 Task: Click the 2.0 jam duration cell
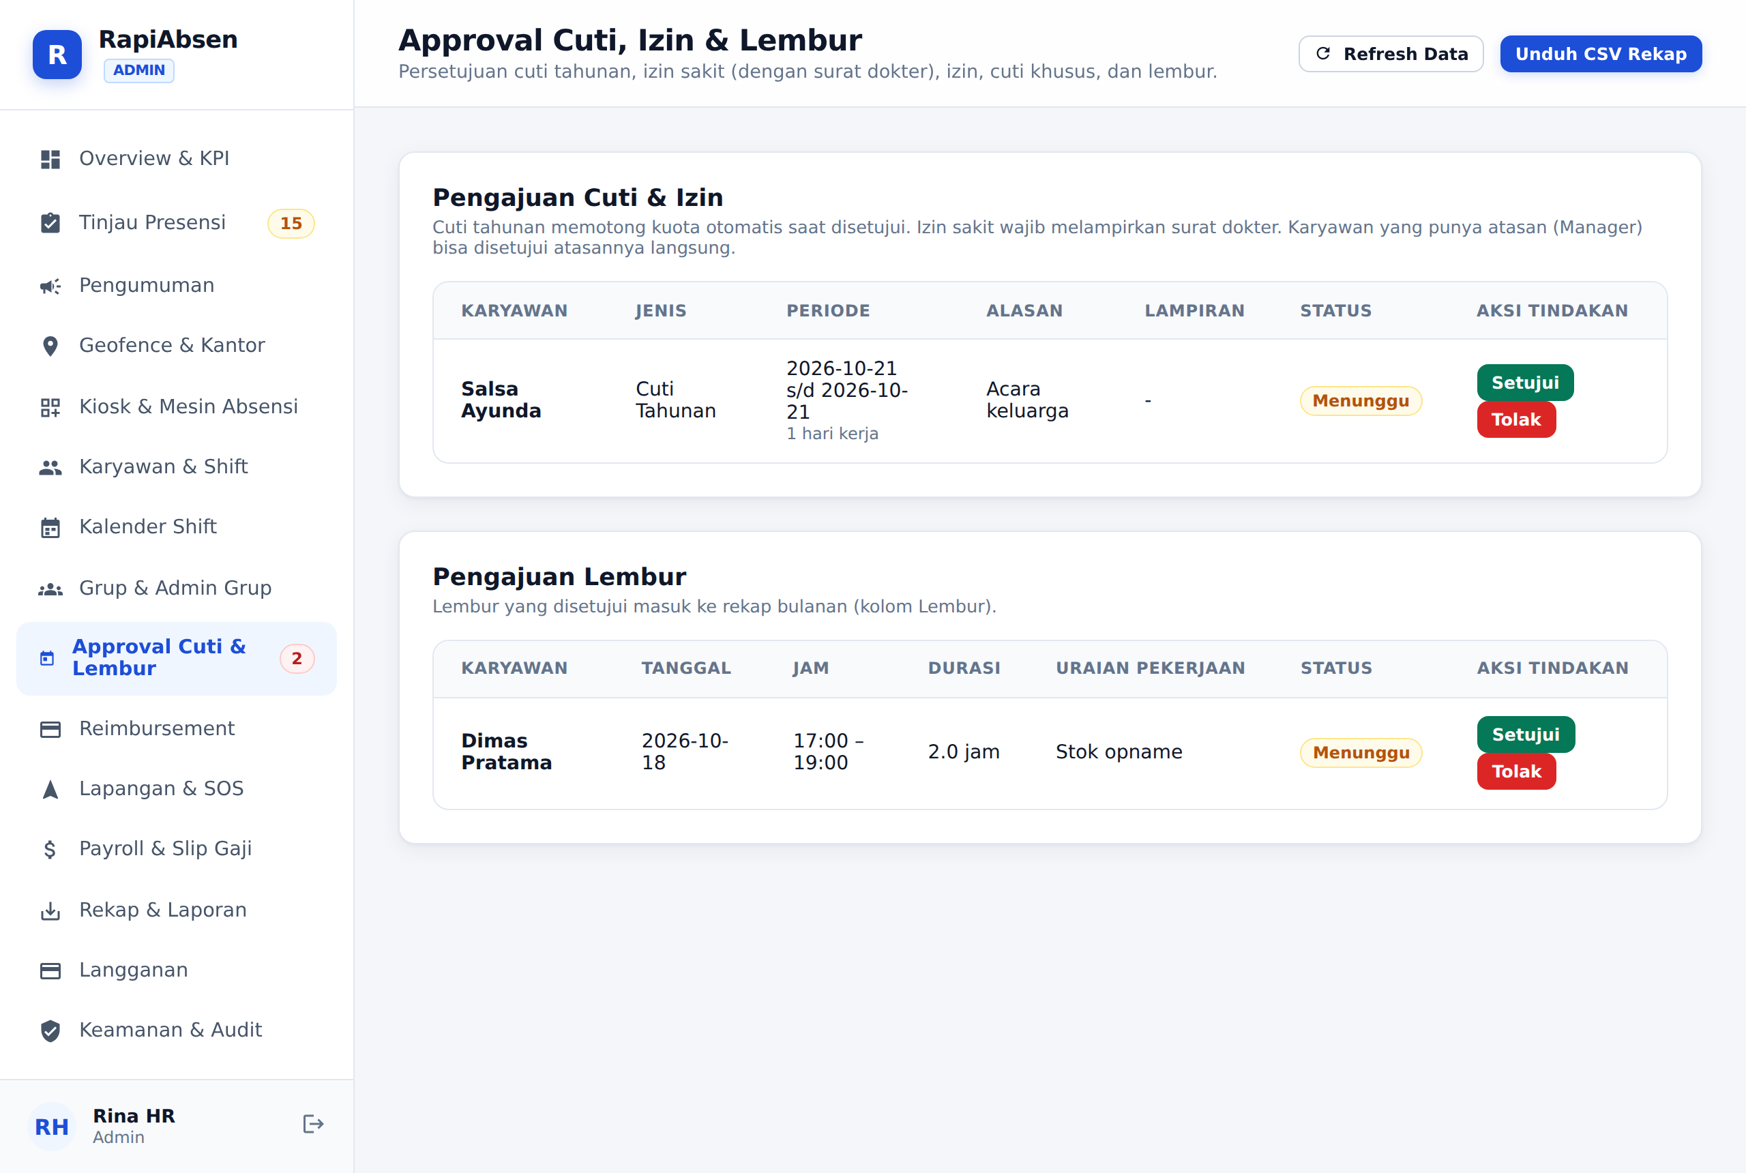[964, 752]
